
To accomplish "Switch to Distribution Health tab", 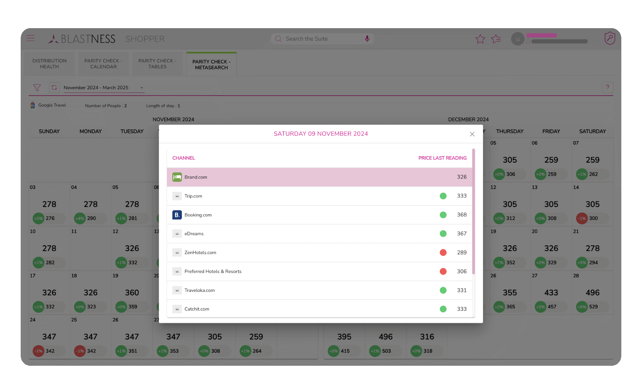I will (49, 64).
